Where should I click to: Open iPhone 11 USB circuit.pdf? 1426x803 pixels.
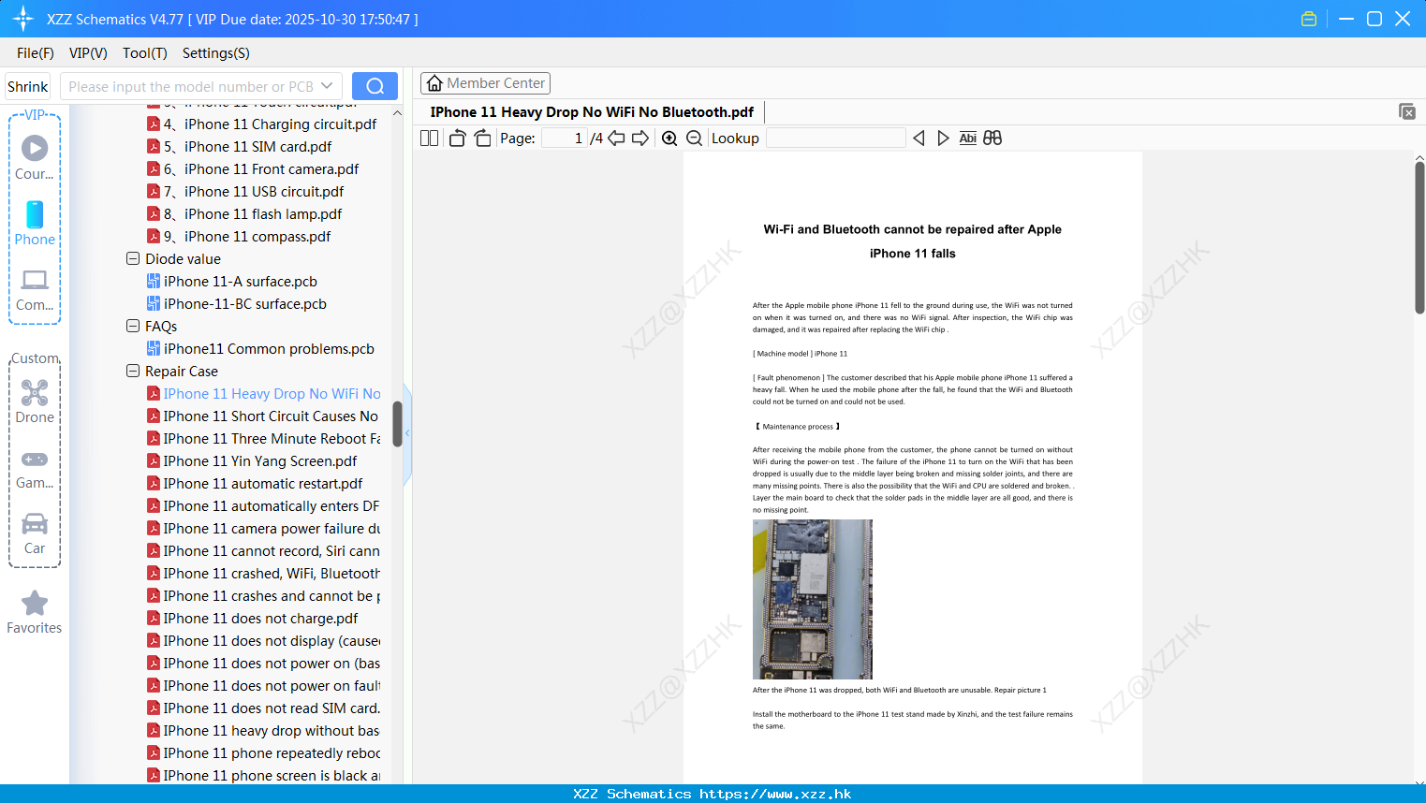pos(245,191)
